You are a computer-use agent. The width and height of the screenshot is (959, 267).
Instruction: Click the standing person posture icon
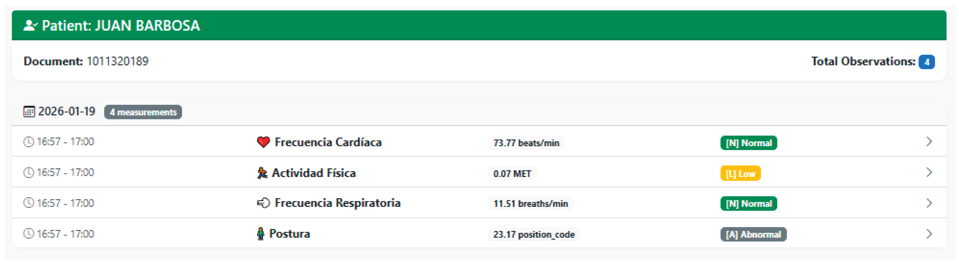(x=261, y=234)
